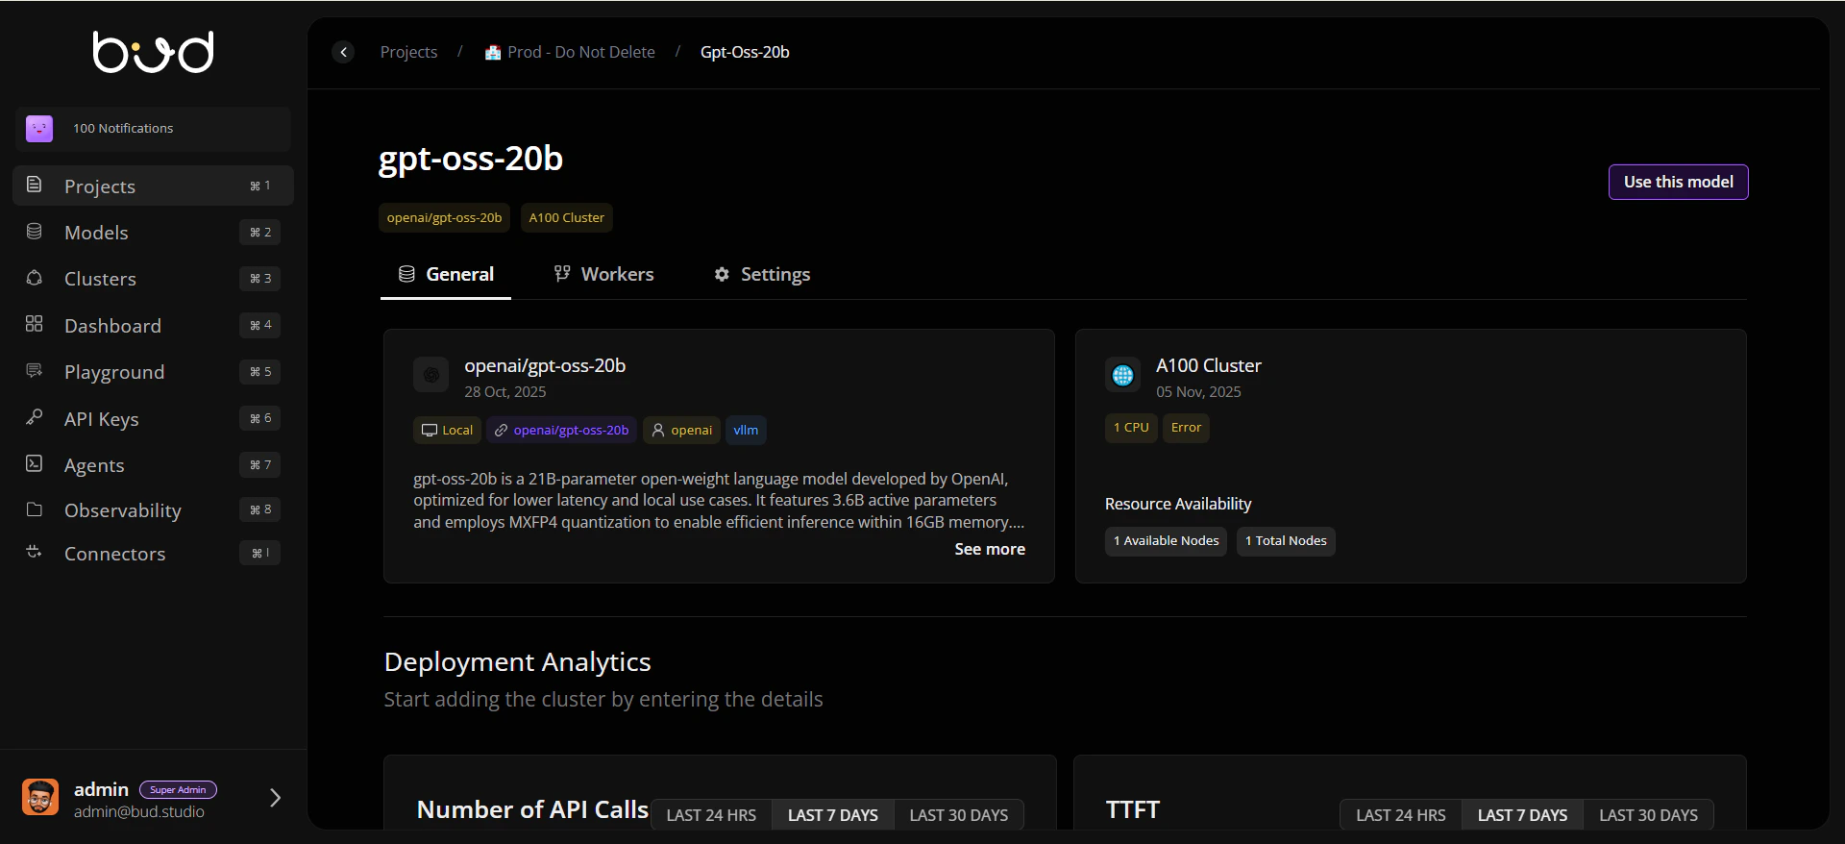The height and width of the screenshot is (844, 1845).
Task: Click the link icon in openai/gpt-oss-20b tag
Action: pos(501,431)
